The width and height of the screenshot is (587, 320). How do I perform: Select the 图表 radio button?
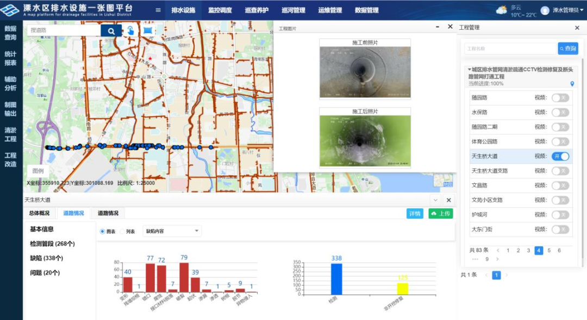pos(102,232)
